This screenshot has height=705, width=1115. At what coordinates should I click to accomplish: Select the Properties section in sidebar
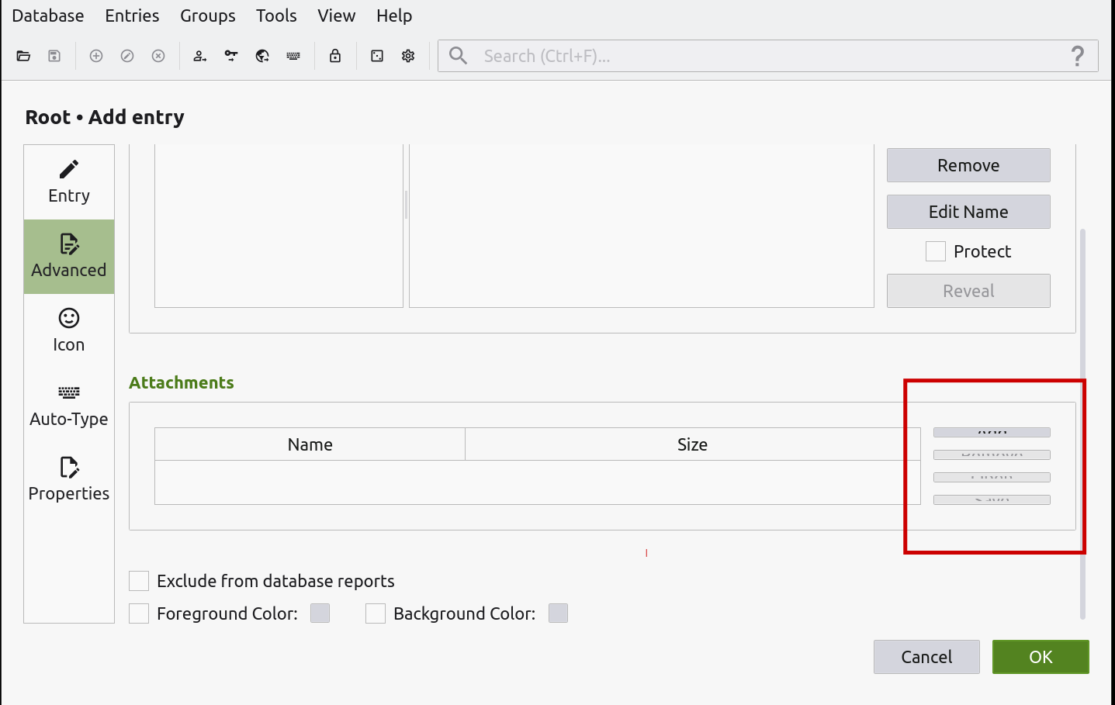[68, 478]
